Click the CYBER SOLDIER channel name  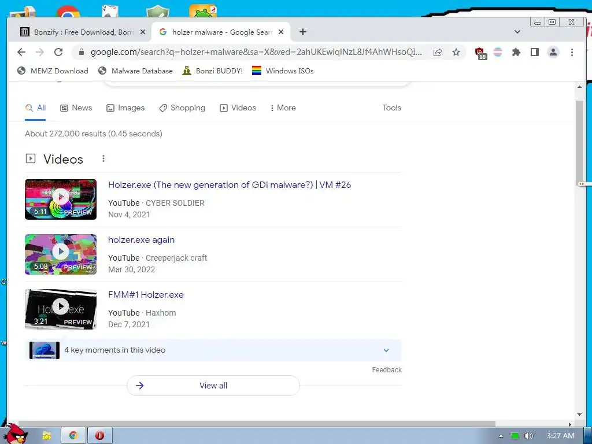[175, 203]
